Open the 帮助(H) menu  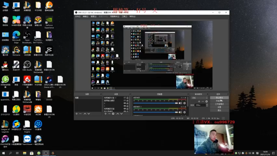pyautogui.click(x=132, y=16)
